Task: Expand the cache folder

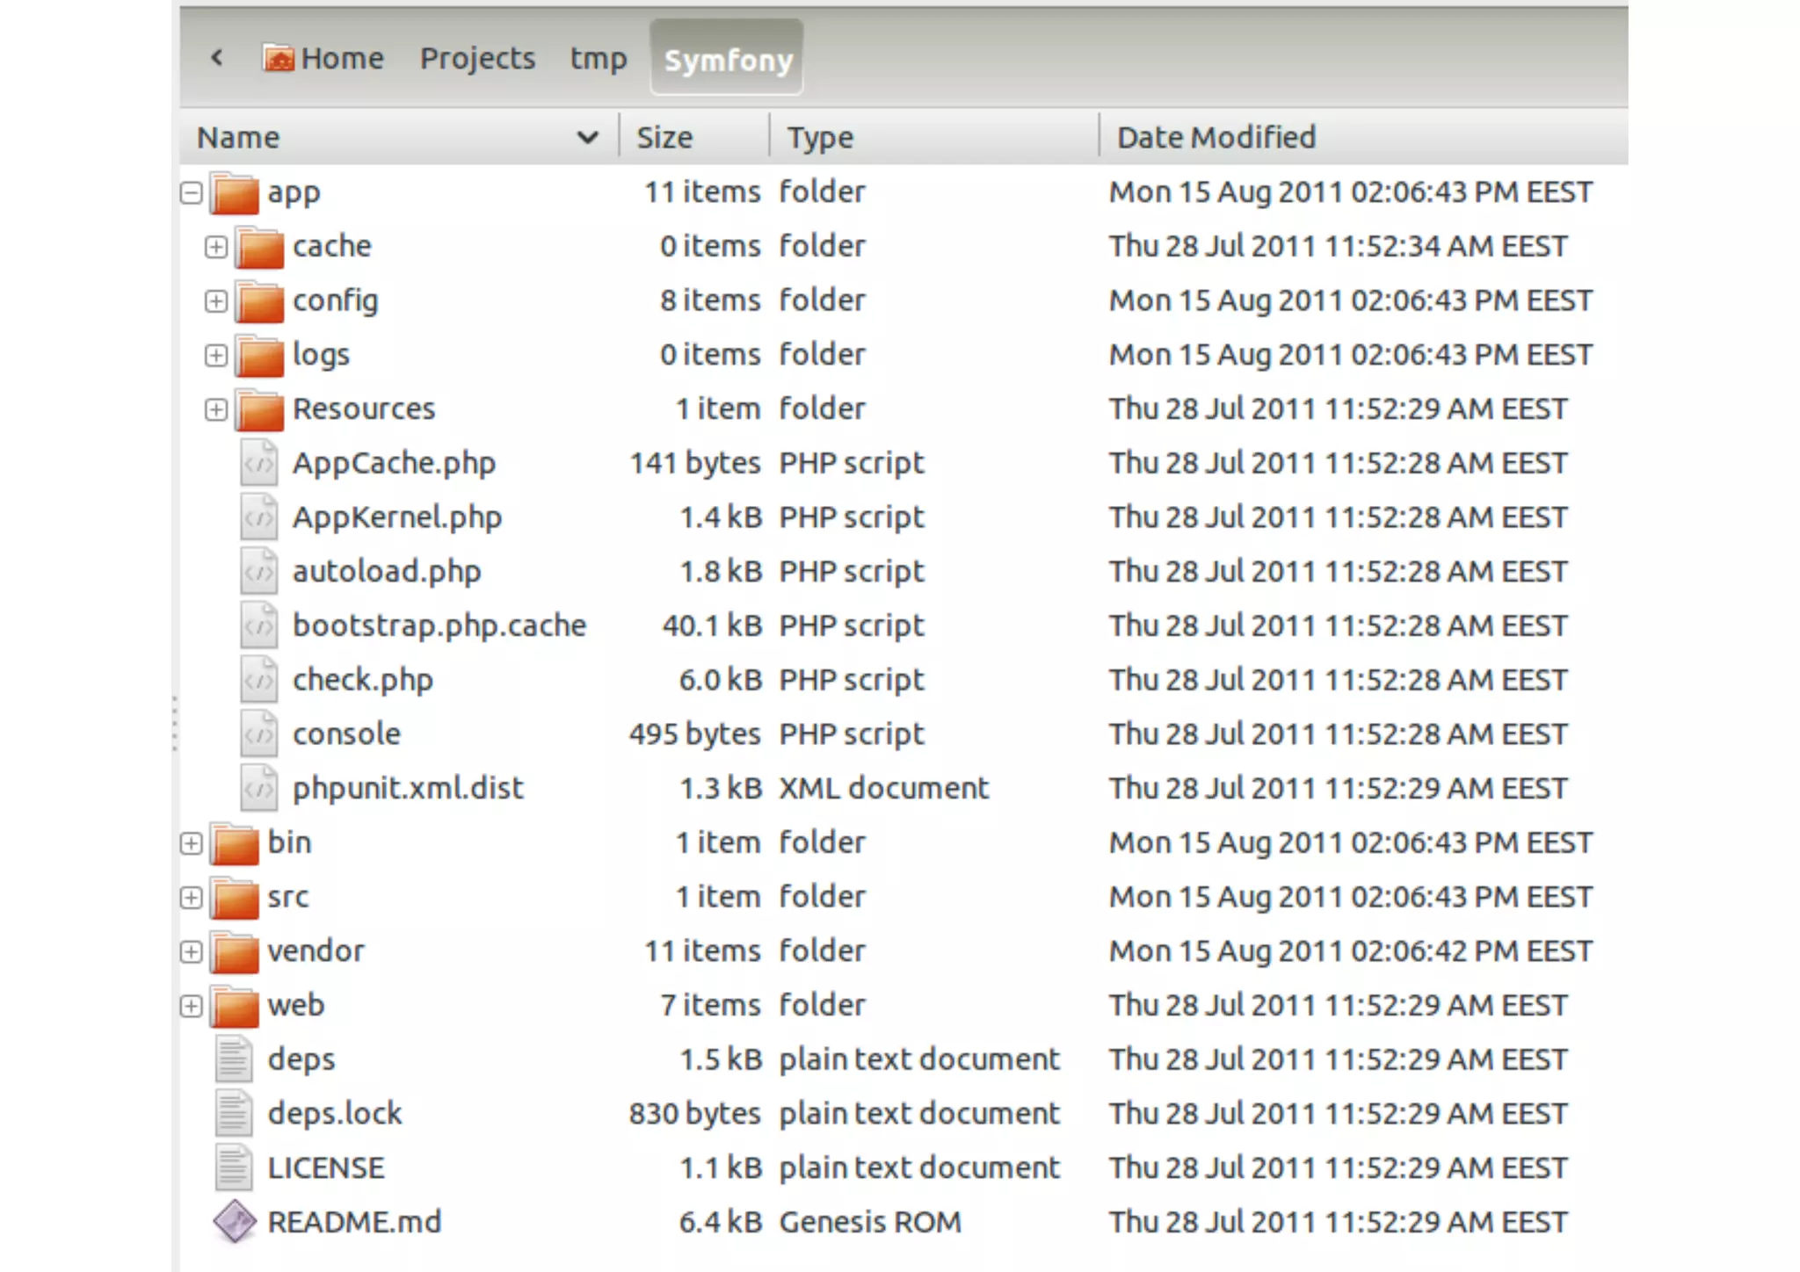Action: (215, 247)
